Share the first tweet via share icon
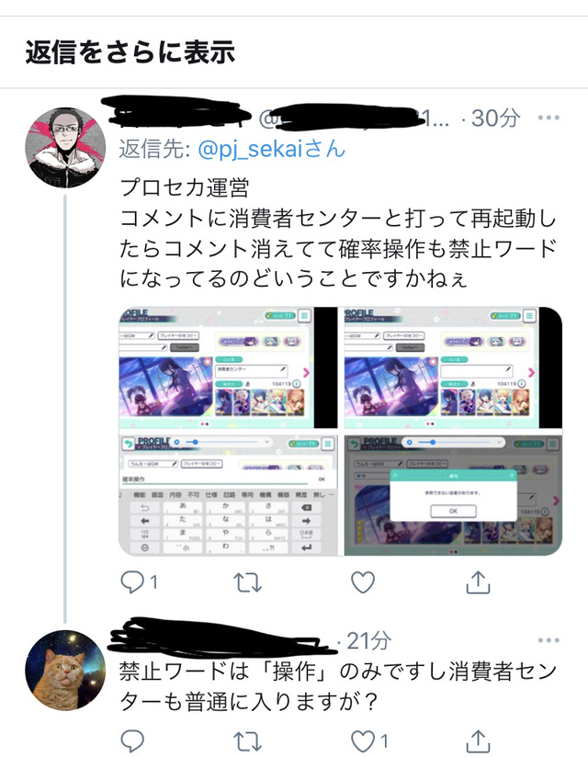This screenshot has width=588, height=757. (x=478, y=582)
